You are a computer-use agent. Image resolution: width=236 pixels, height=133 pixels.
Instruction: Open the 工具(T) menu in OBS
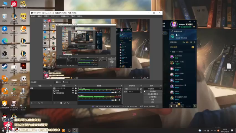coord(73,16)
